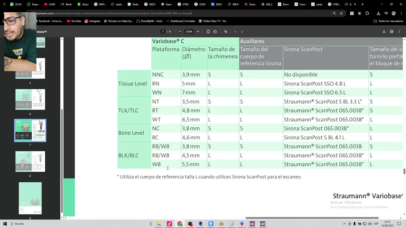
Task: Click the cell Sirona ScanPost S BL 4.1 L
Action: coord(314,137)
